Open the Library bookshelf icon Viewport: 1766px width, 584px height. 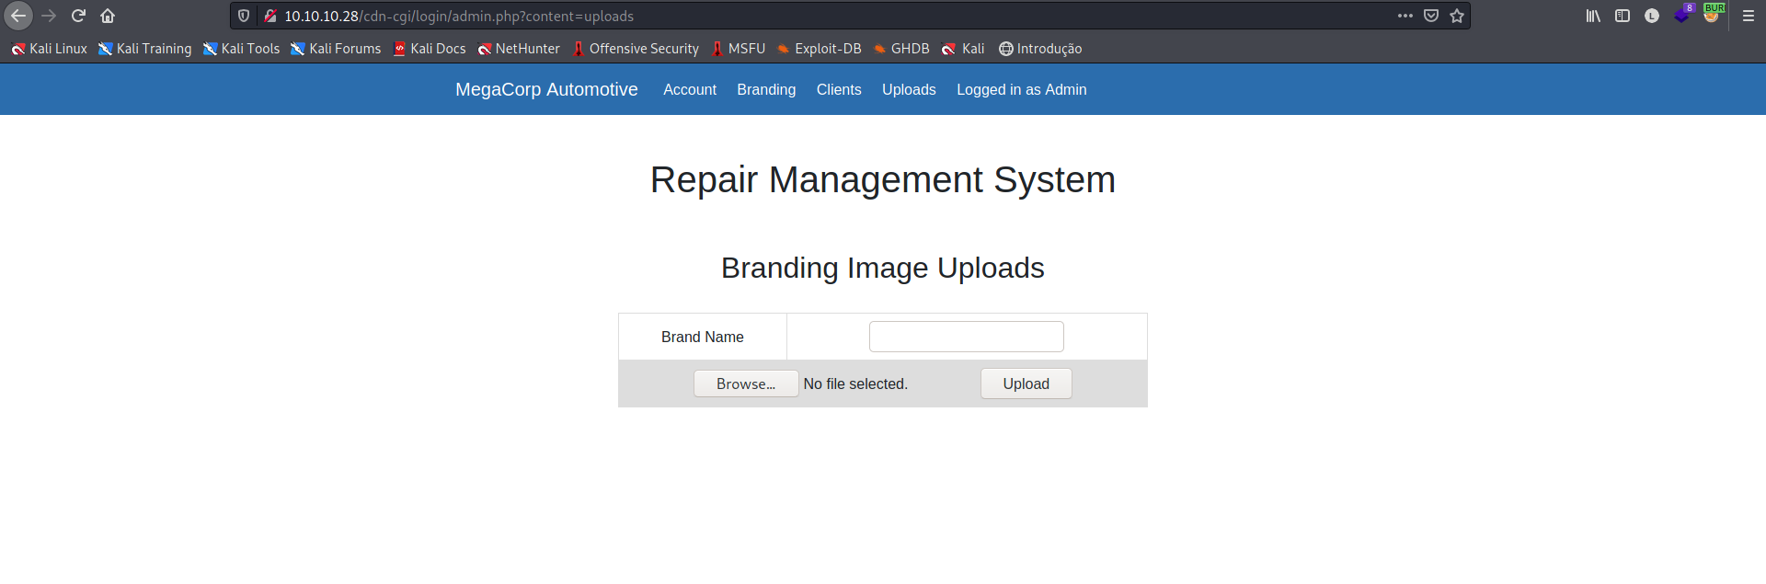pyautogui.click(x=1593, y=16)
